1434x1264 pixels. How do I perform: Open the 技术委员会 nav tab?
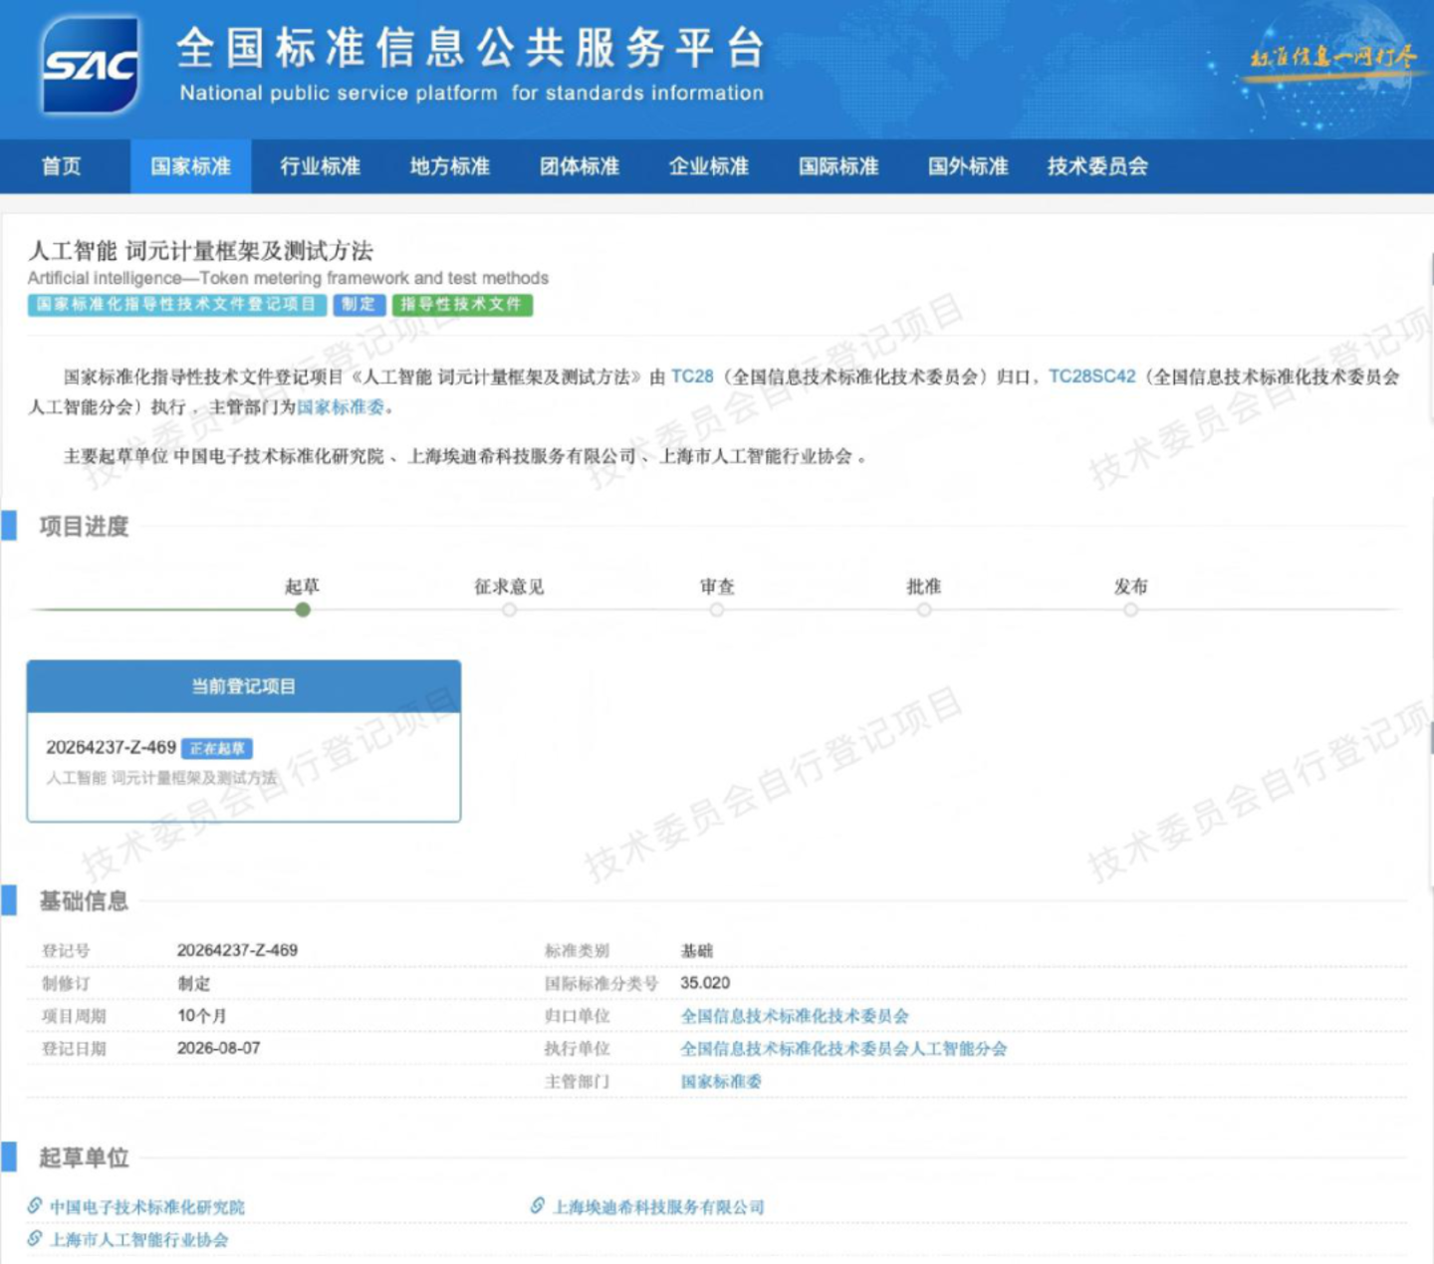point(1097,166)
